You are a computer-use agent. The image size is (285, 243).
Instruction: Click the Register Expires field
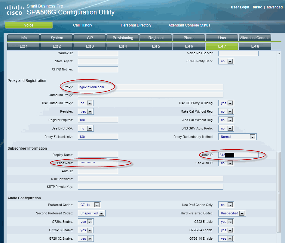point(98,120)
